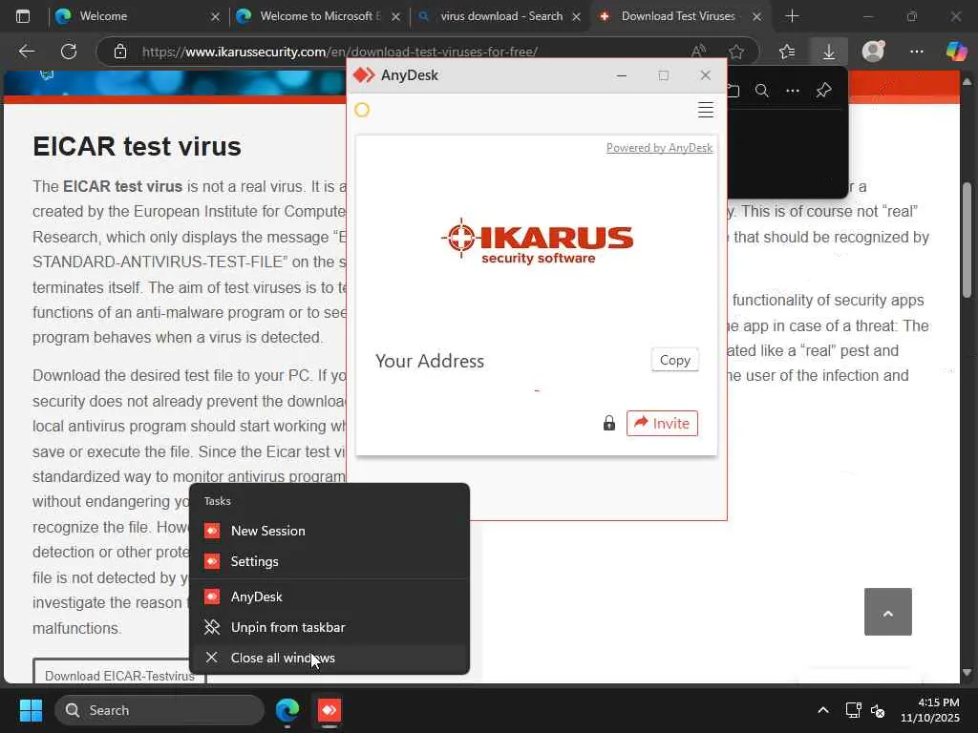Open the network tray icon
This screenshot has width=978, height=733.
click(x=853, y=710)
